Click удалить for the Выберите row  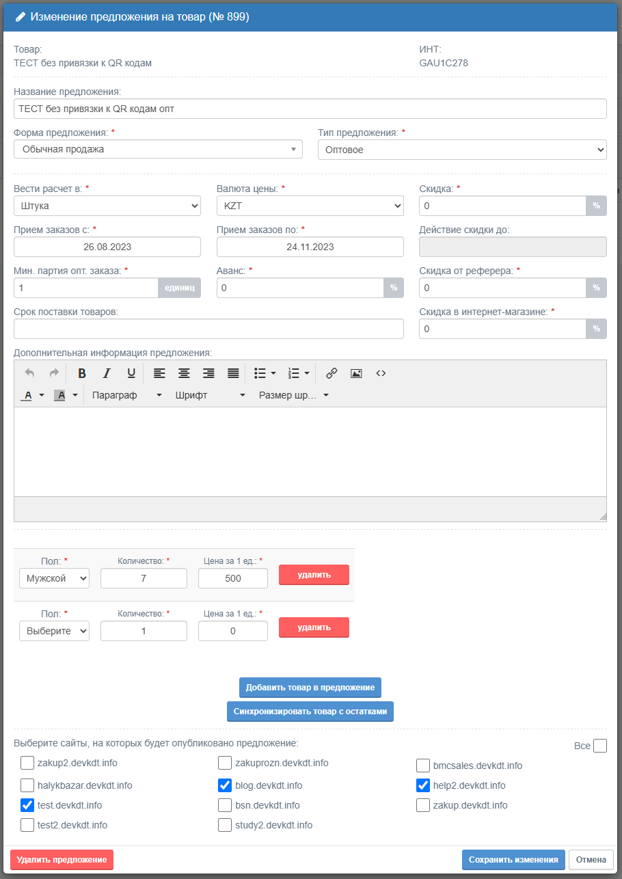click(314, 627)
